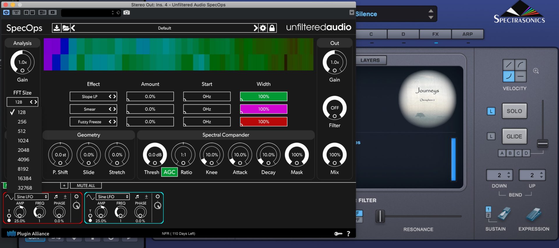Click the preset lock icon
The width and height of the screenshot is (559, 248).
click(x=272, y=28)
